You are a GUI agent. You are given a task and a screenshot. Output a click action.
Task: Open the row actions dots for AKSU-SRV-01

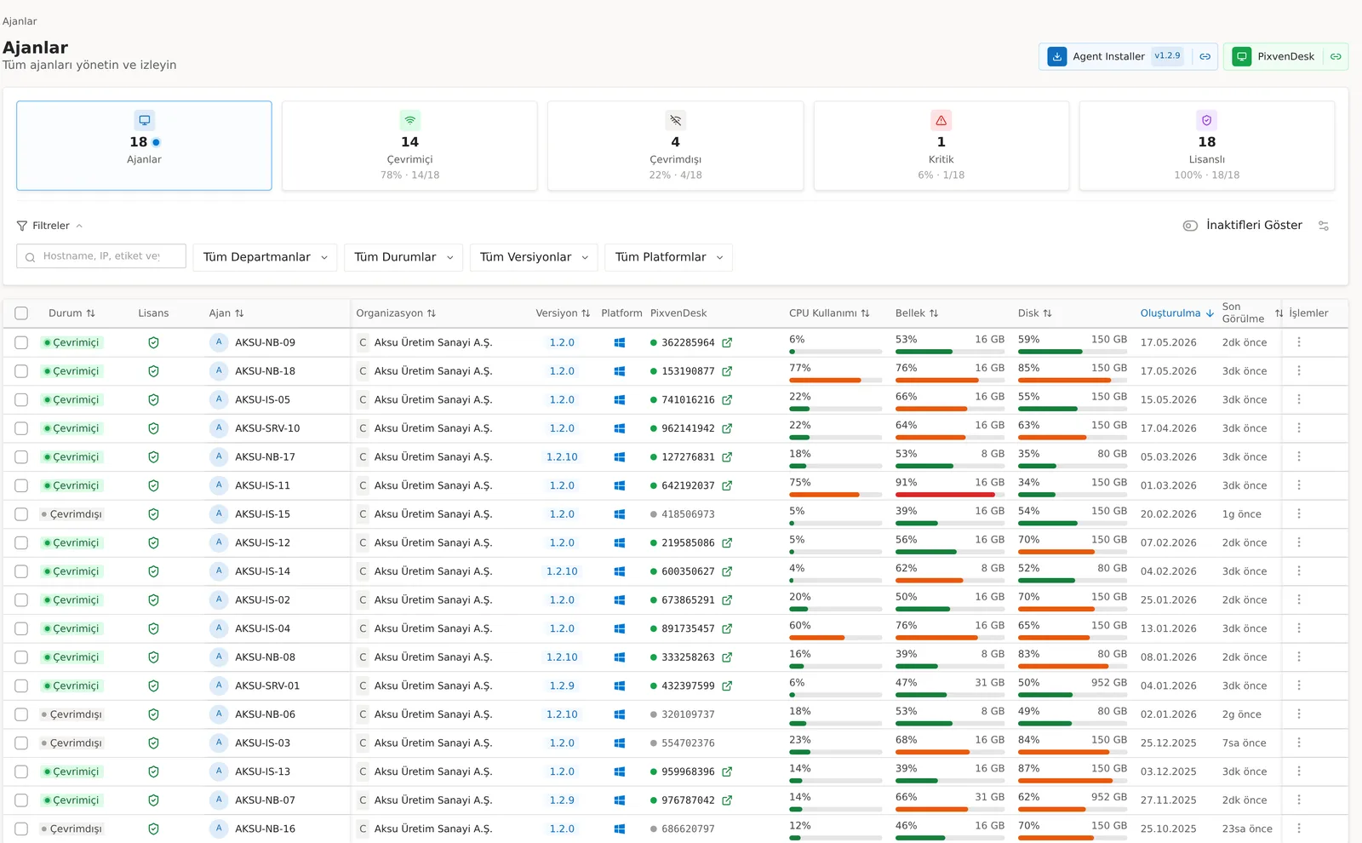coord(1298,685)
